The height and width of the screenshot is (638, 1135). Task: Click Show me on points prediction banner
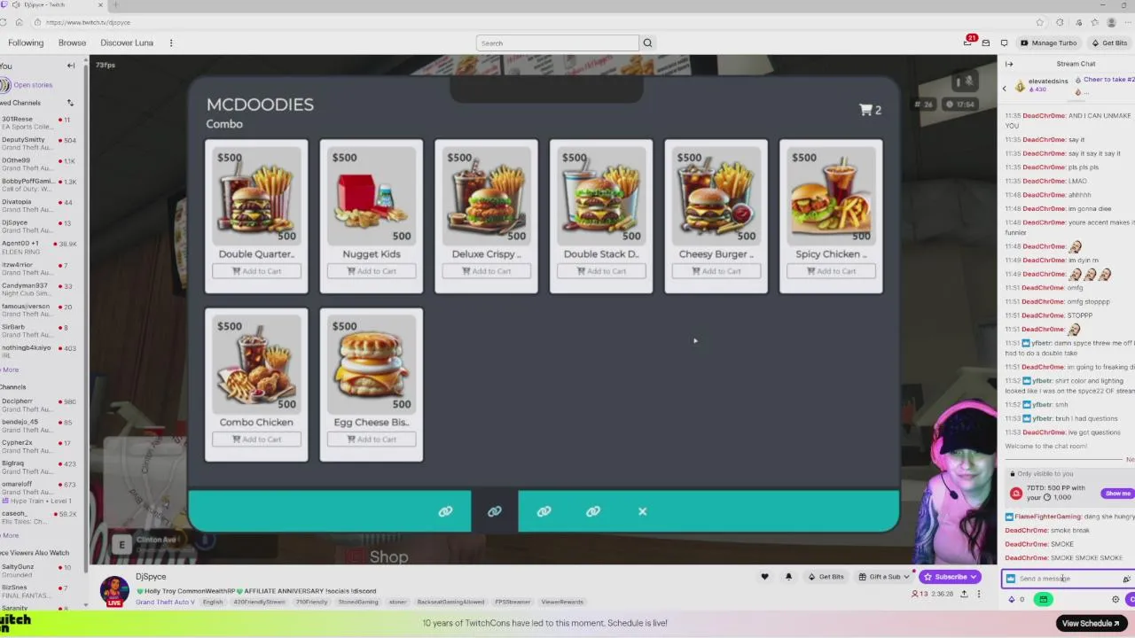click(1118, 494)
